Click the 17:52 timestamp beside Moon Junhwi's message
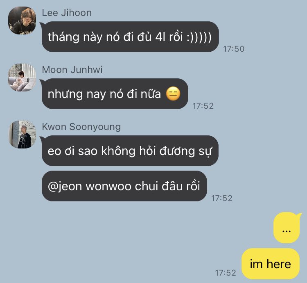 [203, 106]
